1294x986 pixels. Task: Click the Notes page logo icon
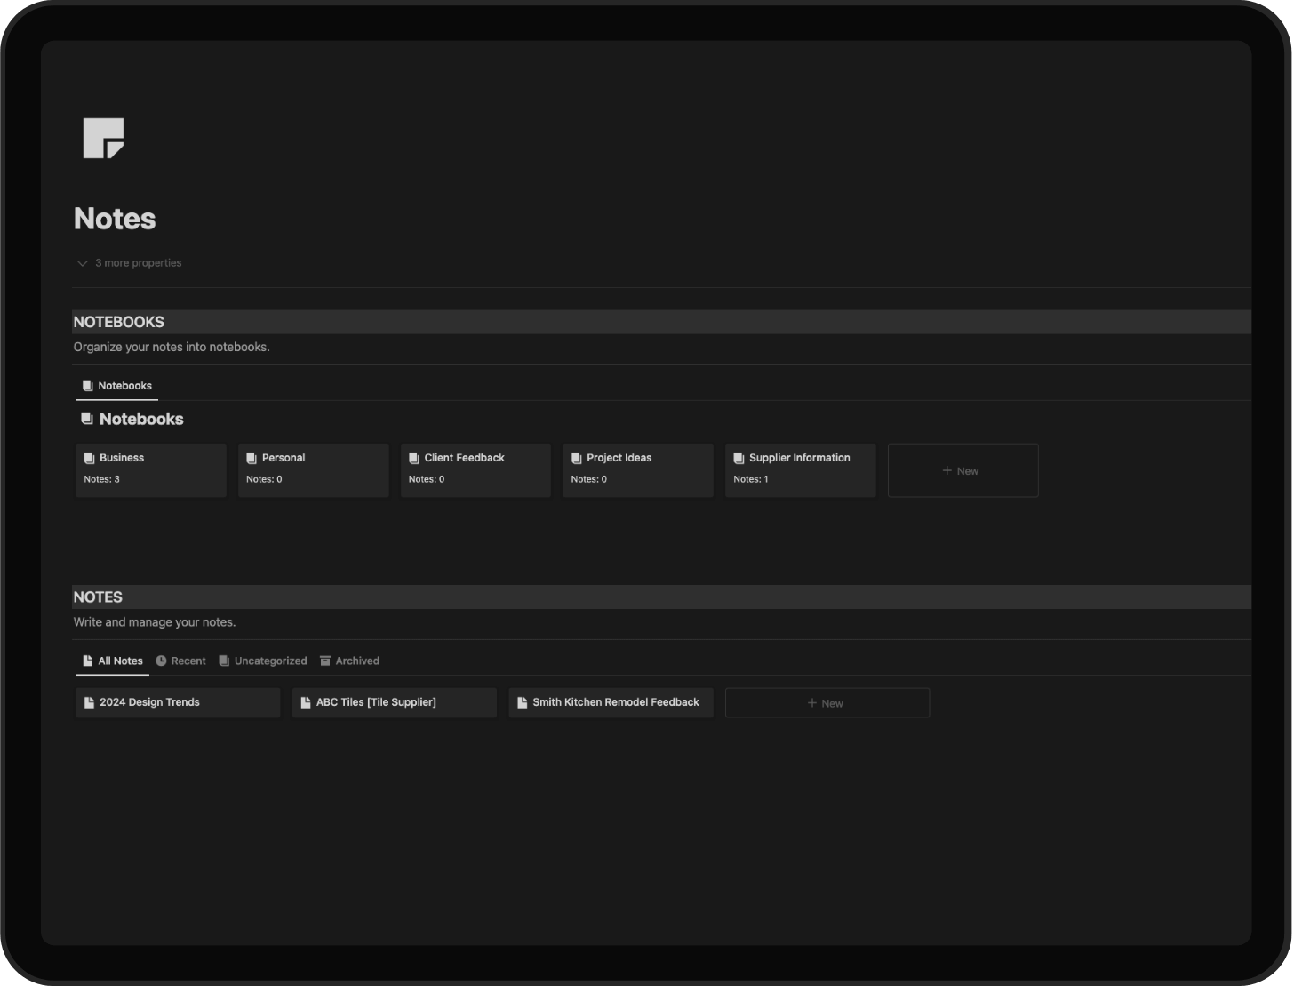pos(103,139)
